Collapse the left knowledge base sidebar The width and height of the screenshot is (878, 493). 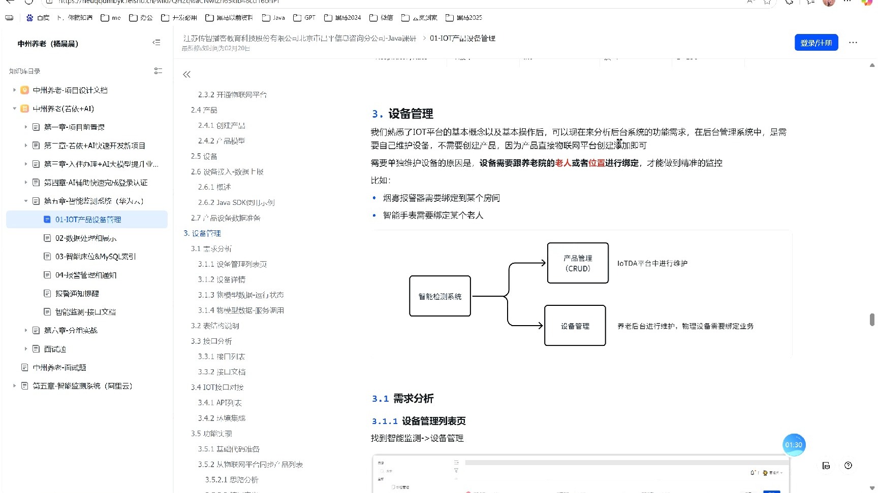tap(156, 43)
